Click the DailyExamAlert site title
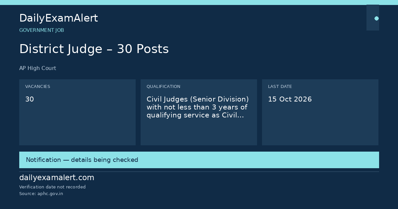 (58, 18)
